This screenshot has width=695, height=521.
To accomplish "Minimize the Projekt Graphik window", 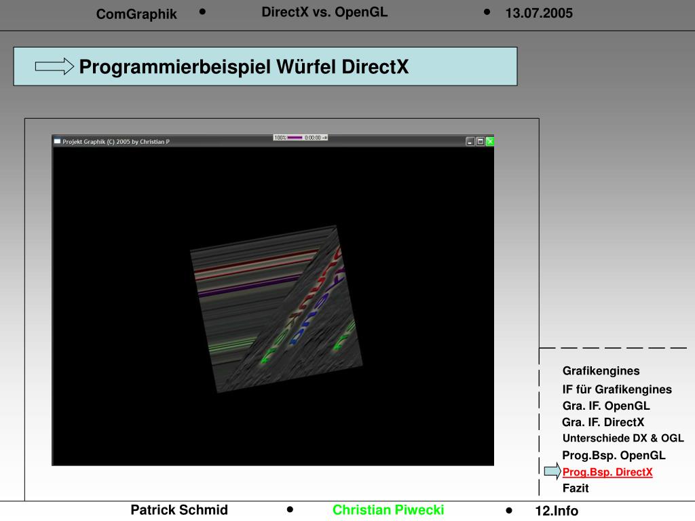I will [470, 141].
